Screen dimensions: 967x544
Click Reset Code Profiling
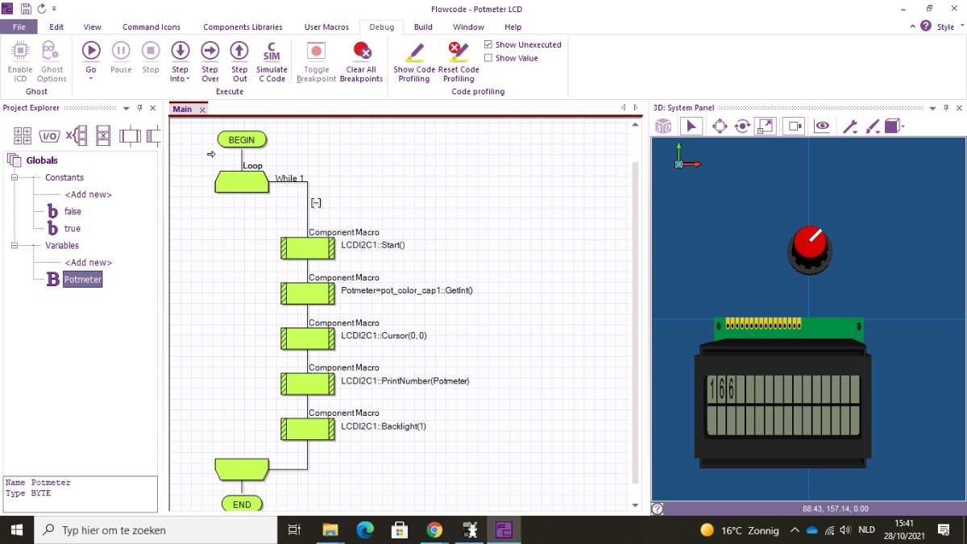tap(459, 61)
